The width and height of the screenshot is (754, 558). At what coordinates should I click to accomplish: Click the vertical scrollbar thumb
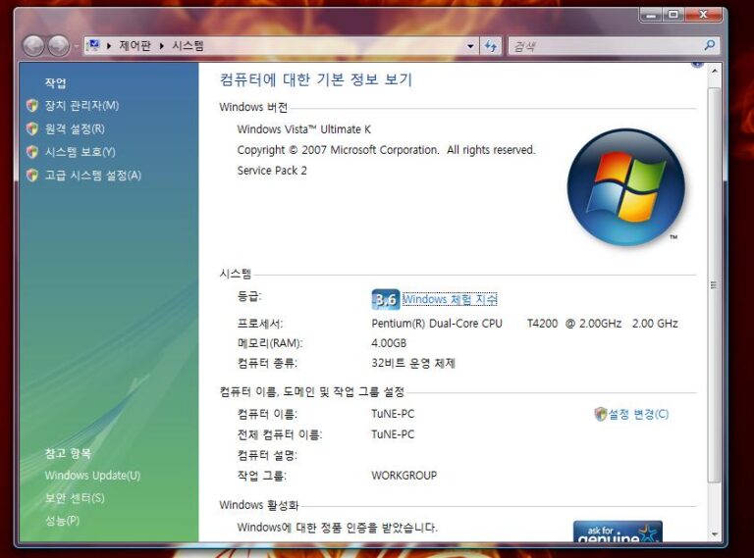click(x=714, y=285)
